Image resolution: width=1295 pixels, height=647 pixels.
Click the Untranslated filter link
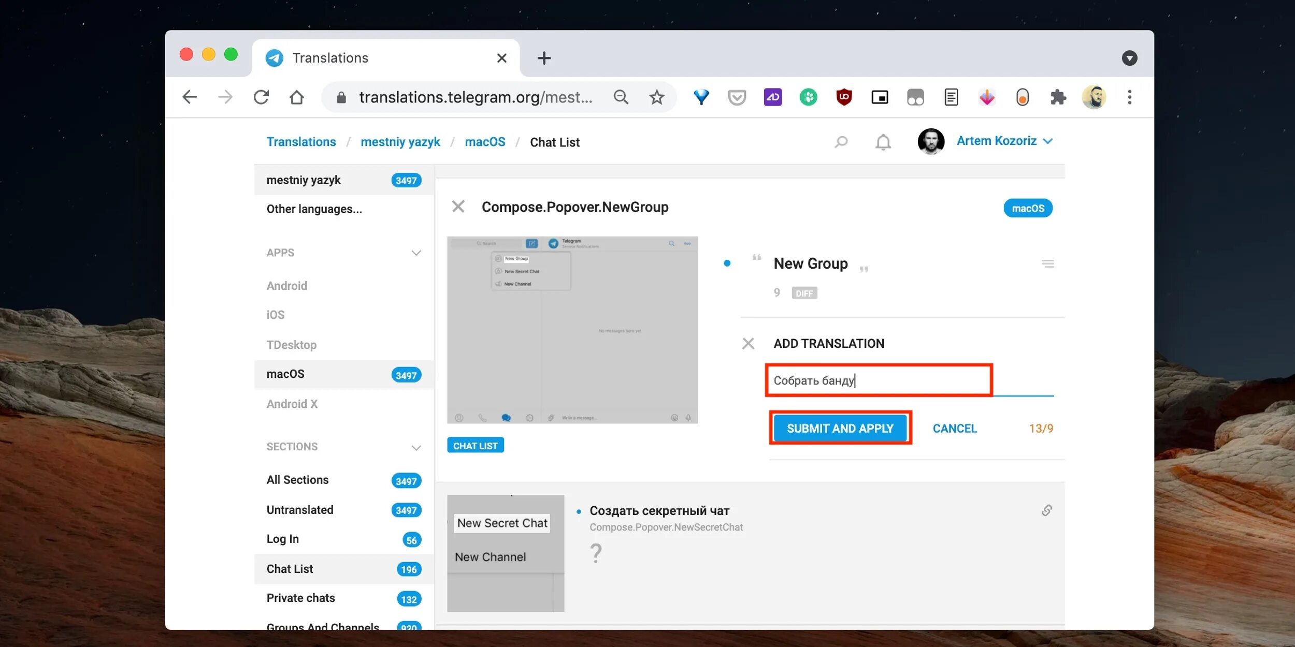(x=299, y=509)
